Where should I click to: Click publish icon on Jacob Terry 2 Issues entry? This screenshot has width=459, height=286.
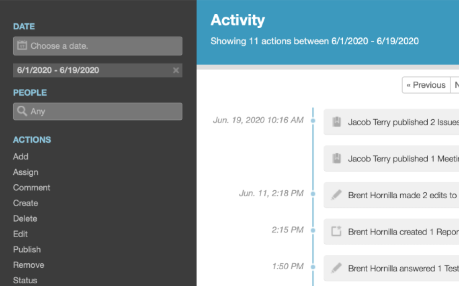[x=336, y=122]
